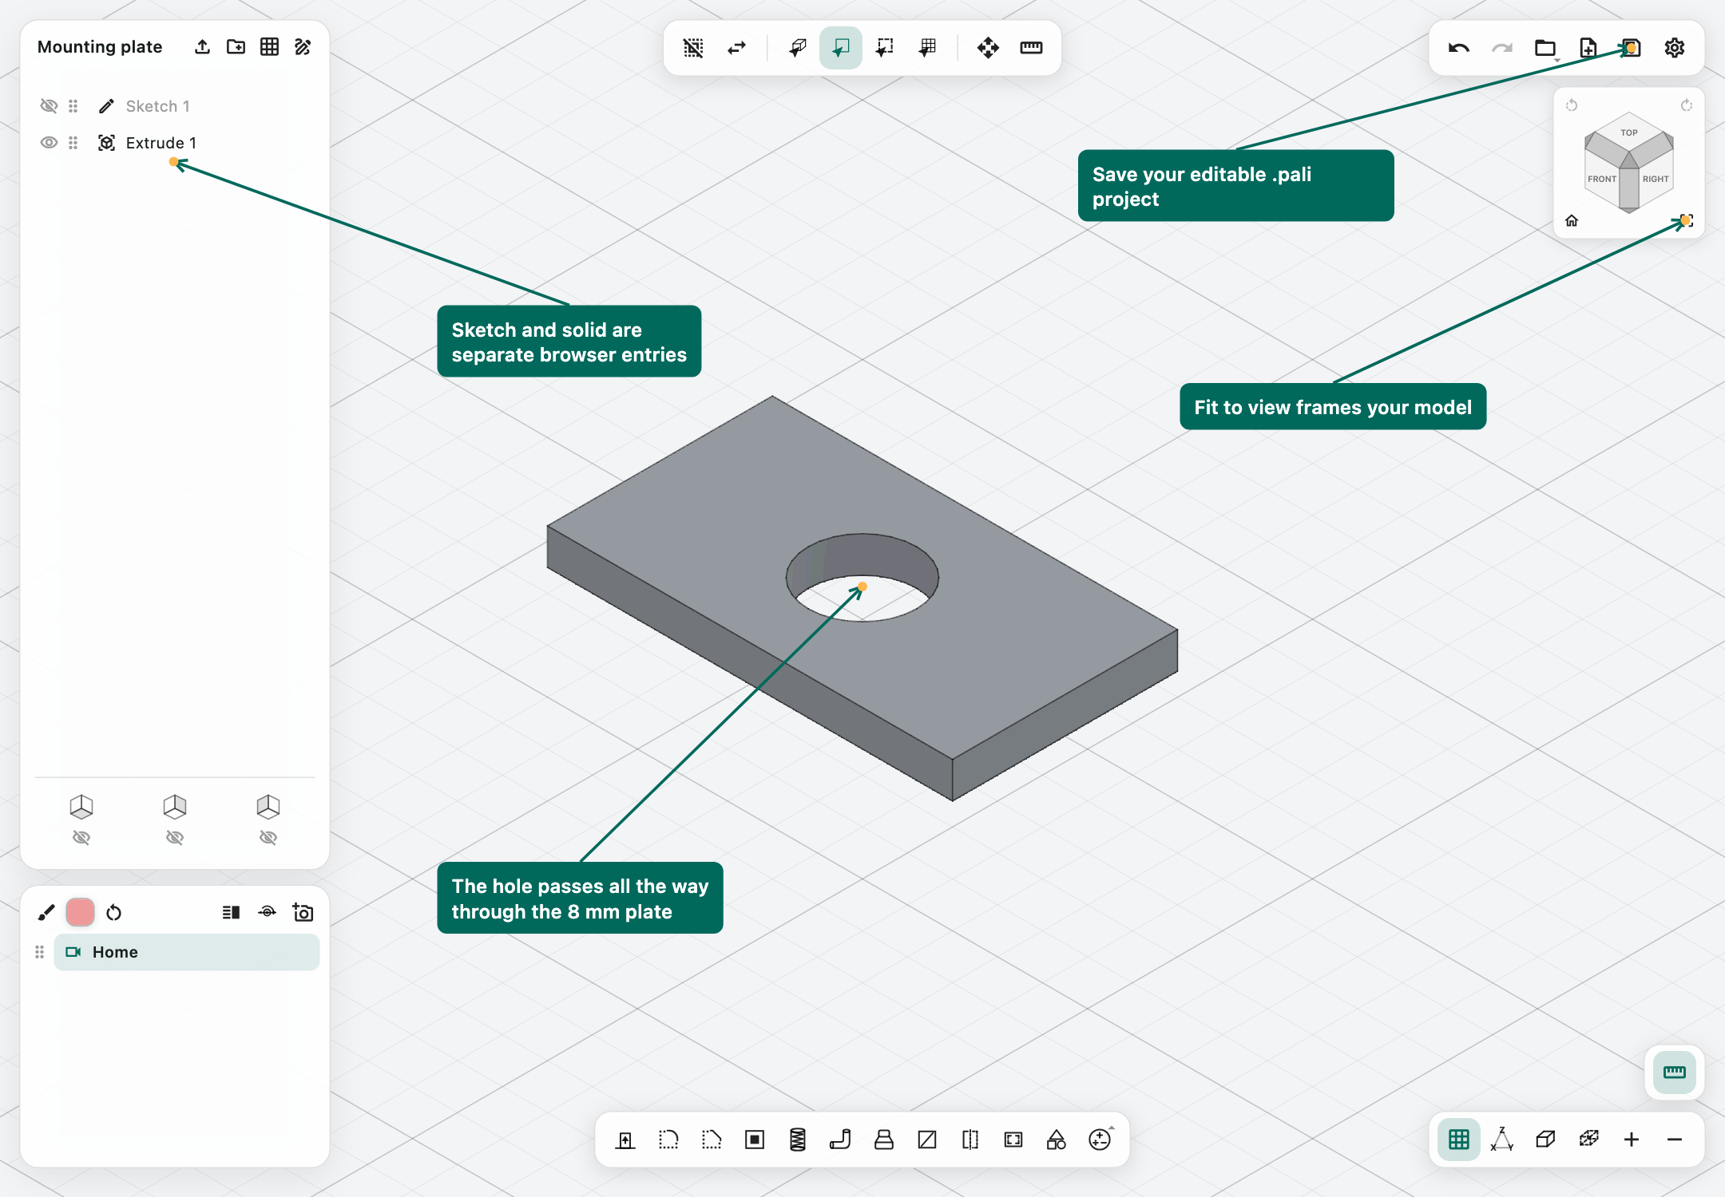Hide the Extrude 1 solid

(49, 143)
